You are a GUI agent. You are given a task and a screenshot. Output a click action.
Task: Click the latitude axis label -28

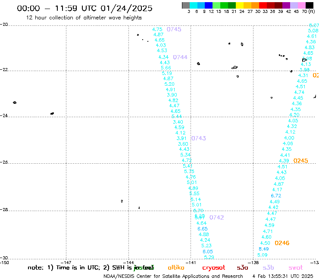pyautogui.click(x=4, y=209)
